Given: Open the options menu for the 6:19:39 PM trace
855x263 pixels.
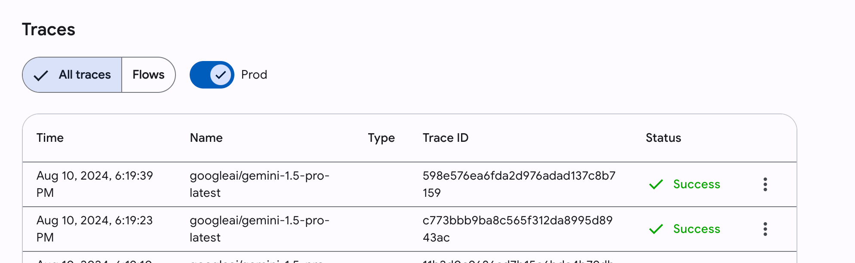Looking at the screenshot, I should pos(765,184).
